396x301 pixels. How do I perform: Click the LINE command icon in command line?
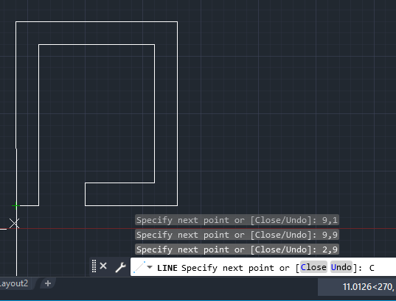(x=139, y=267)
